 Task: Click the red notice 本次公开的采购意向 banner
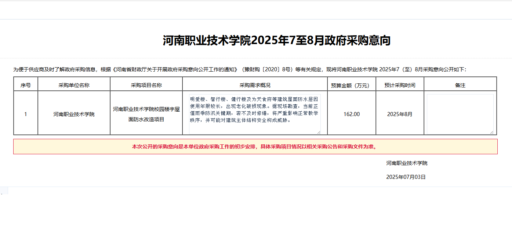[255, 147]
